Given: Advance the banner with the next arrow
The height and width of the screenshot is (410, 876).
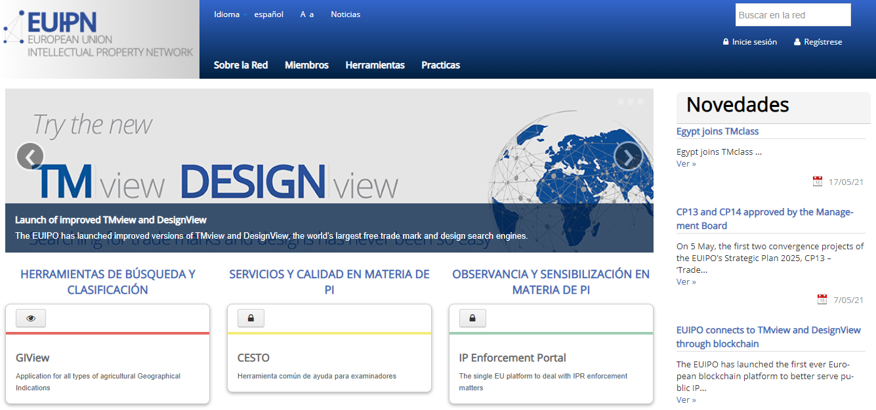Looking at the screenshot, I should point(628,157).
